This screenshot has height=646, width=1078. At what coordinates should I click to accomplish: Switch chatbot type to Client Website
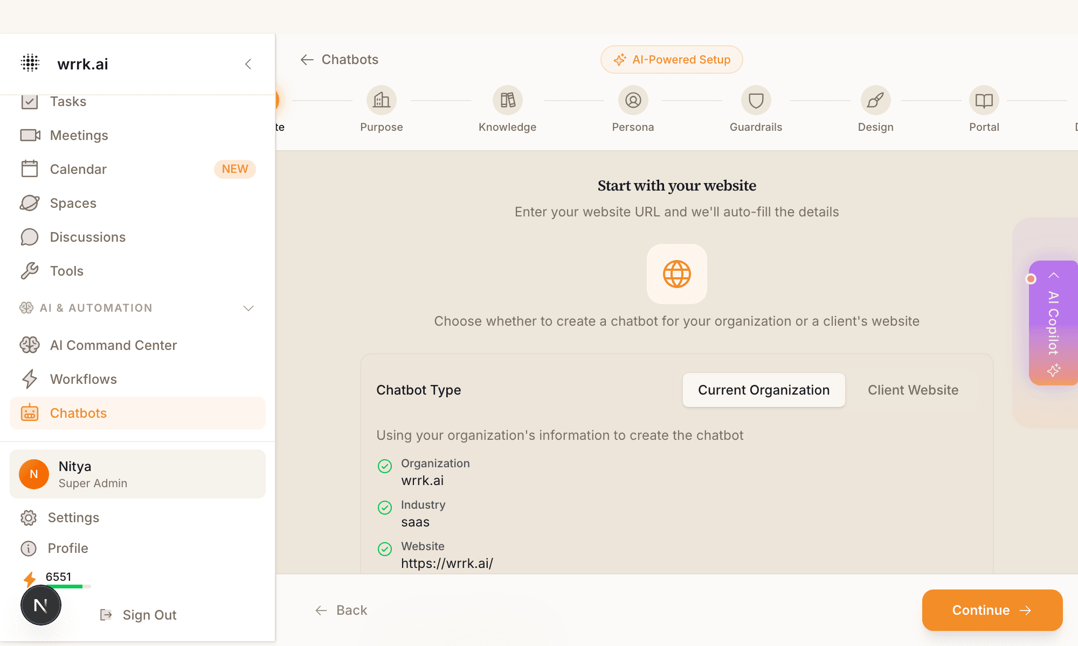[913, 390]
